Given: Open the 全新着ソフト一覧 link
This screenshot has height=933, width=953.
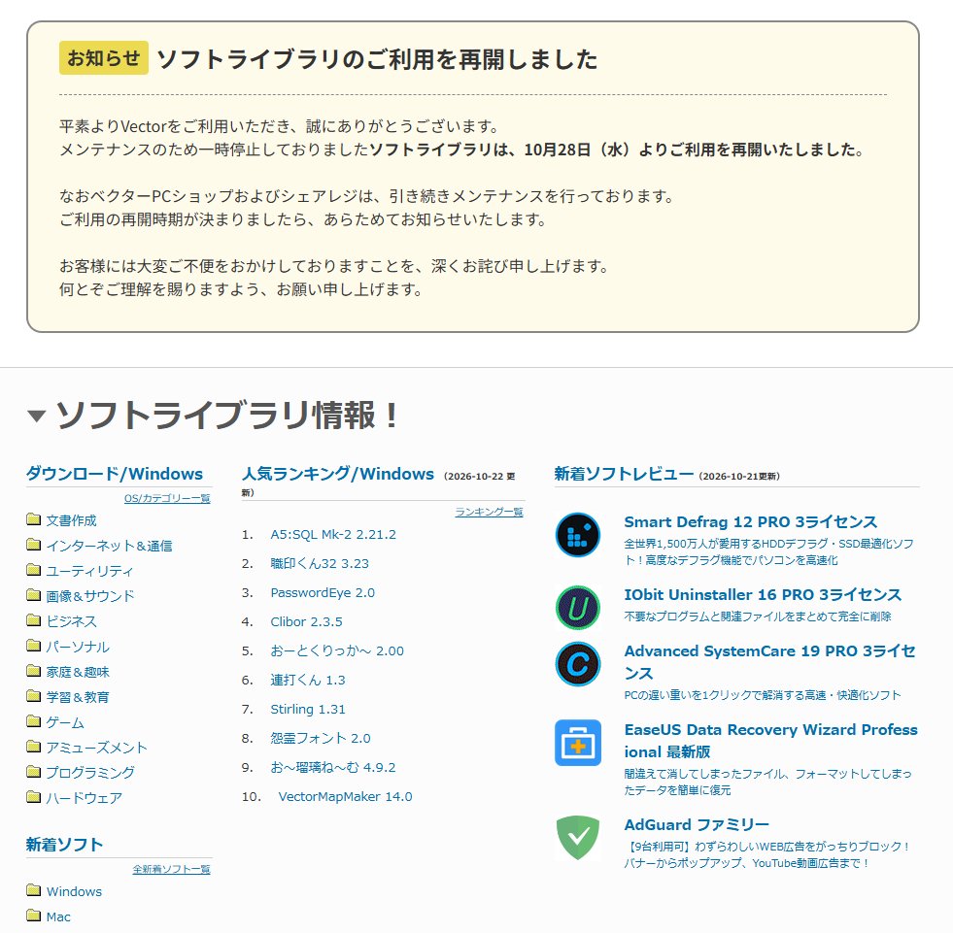Looking at the screenshot, I should 171,869.
